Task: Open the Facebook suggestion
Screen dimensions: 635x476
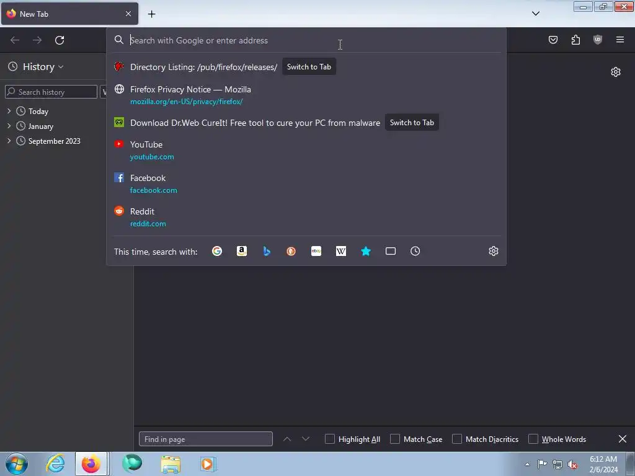Action: tap(148, 178)
